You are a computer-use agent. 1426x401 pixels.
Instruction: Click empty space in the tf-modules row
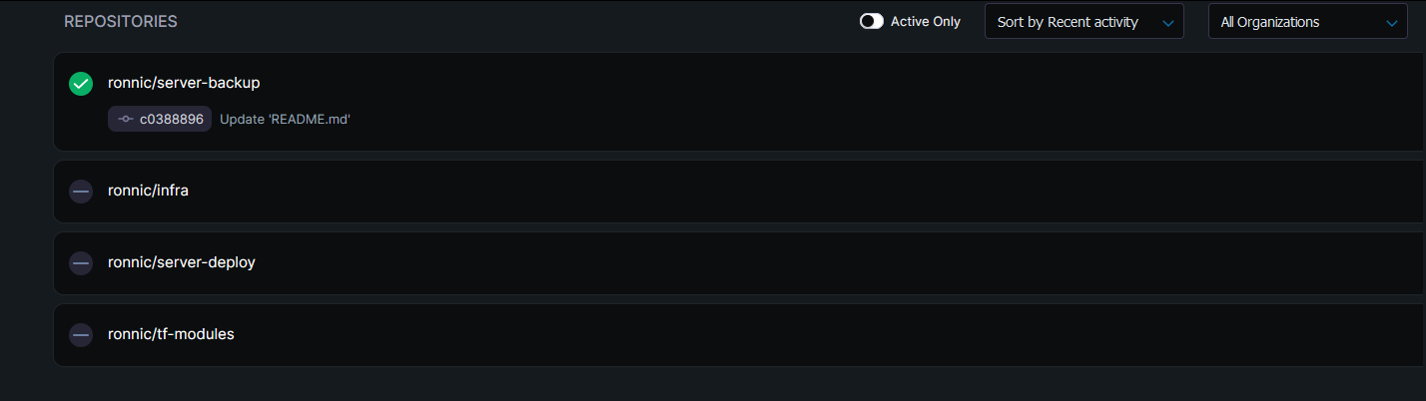point(799,335)
